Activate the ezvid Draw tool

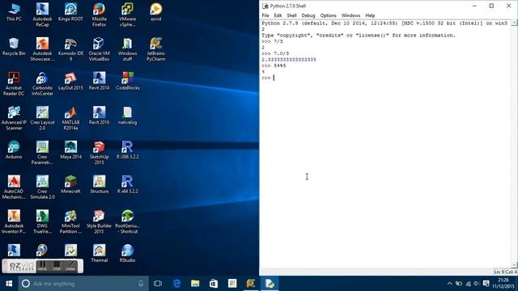click(70, 266)
